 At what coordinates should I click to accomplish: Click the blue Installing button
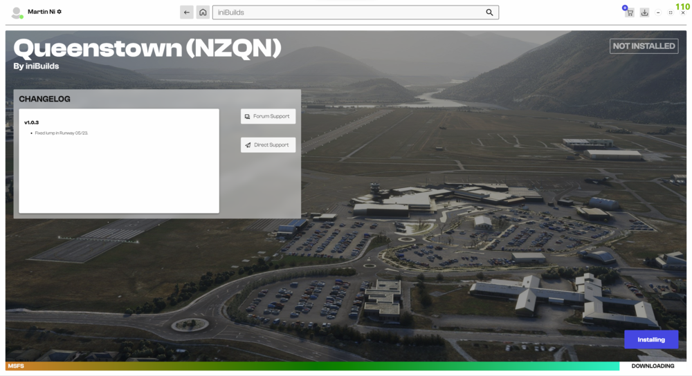(x=651, y=339)
